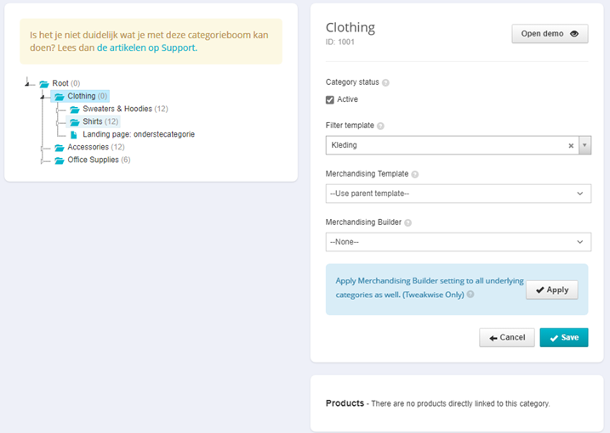Click help icon beside Merchandising Template
The width and height of the screenshot is (610, 433).
[415, 174]
